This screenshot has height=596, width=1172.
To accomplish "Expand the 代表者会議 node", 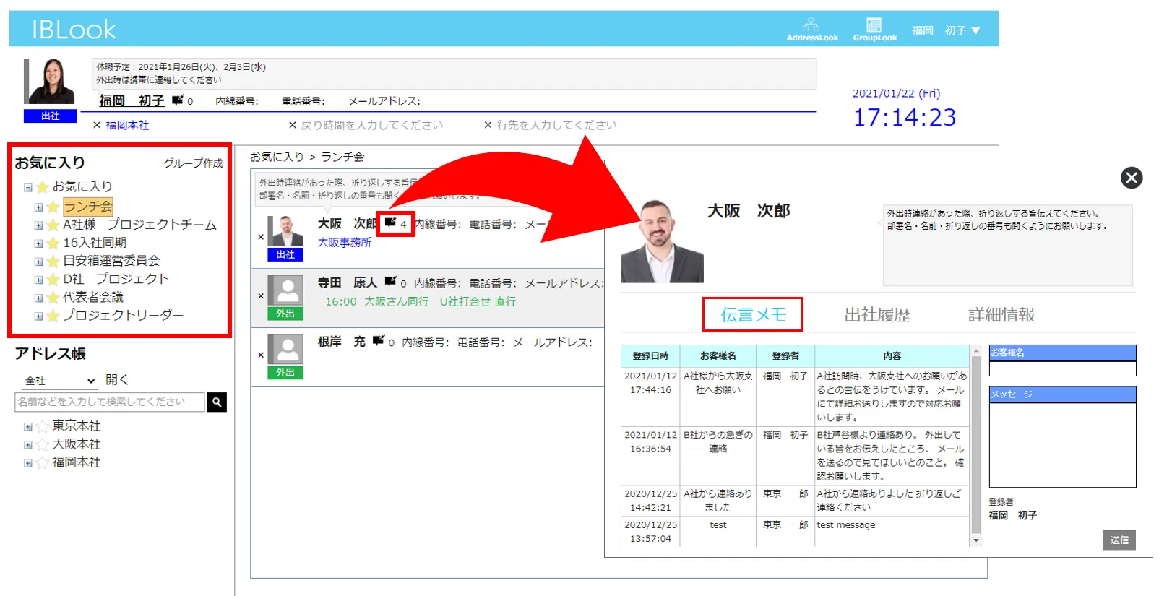I will tap(38, 298).
